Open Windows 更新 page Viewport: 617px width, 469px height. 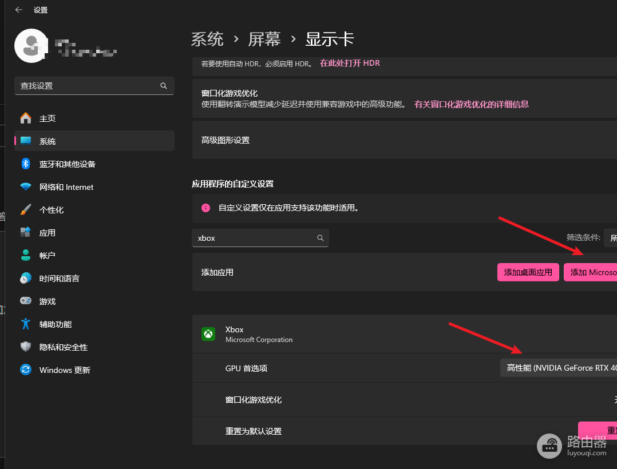pos(94,370)
